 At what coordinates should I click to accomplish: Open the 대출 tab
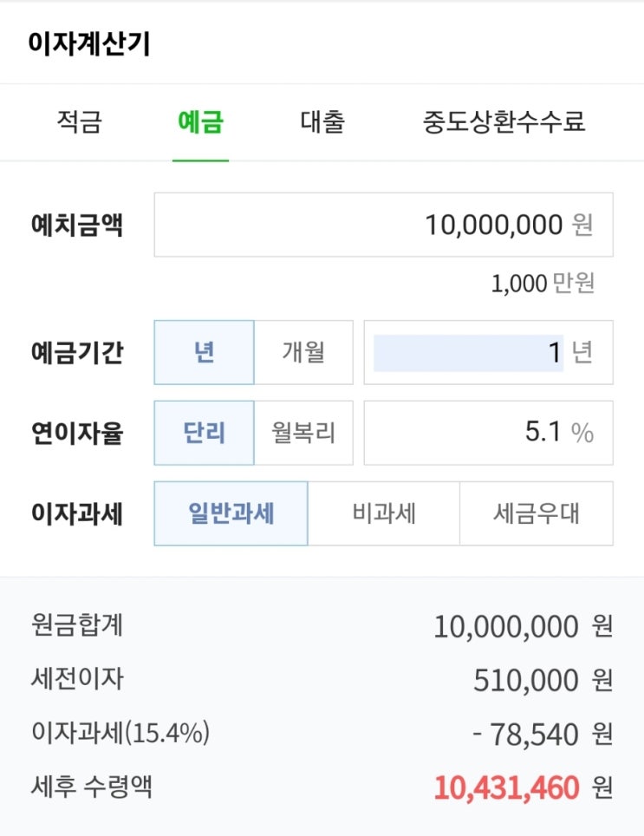[x=322, y=122]
